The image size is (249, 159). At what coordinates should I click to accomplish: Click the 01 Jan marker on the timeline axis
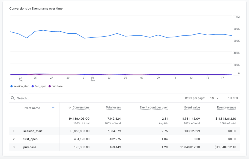92,79
